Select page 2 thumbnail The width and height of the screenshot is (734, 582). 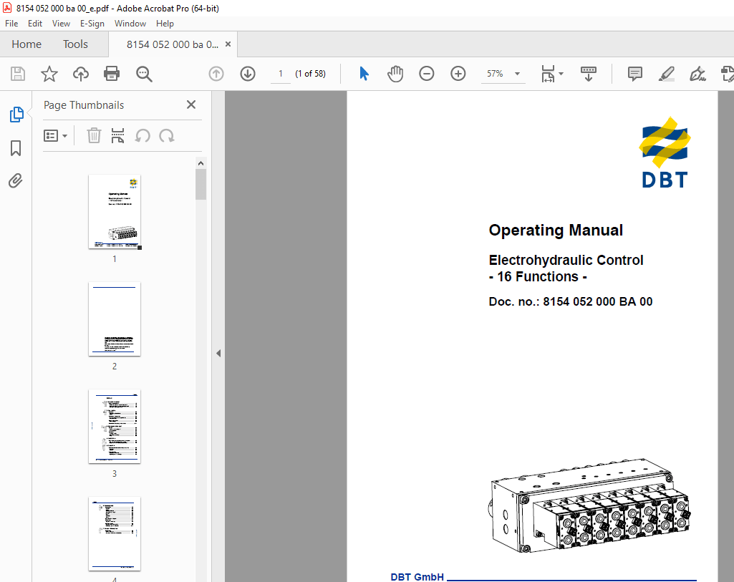pyautogui.click(x=115, y=319)
